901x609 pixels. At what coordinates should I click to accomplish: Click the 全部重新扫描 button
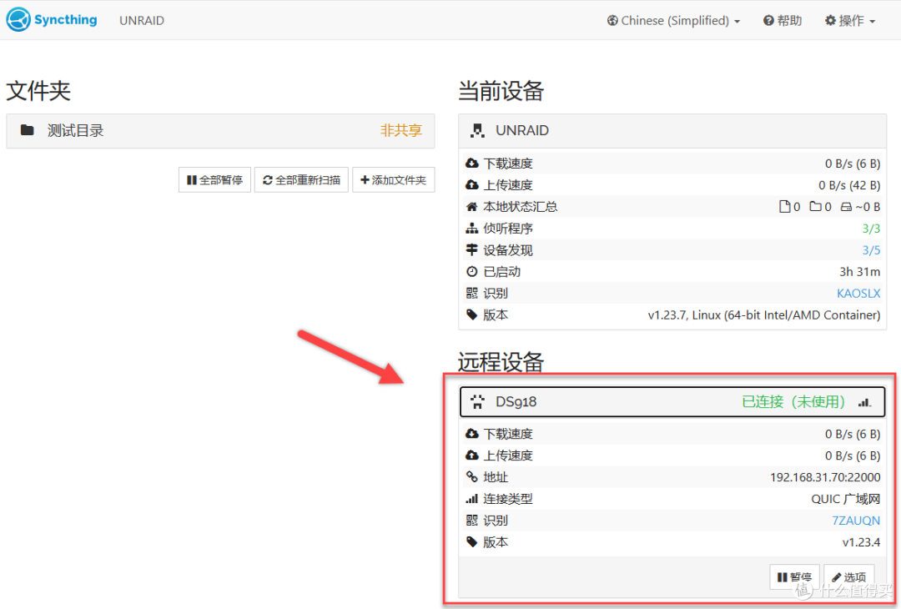tap(301, 180)
